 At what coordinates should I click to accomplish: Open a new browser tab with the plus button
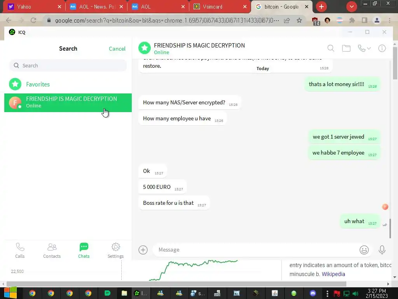coord(321,7)
